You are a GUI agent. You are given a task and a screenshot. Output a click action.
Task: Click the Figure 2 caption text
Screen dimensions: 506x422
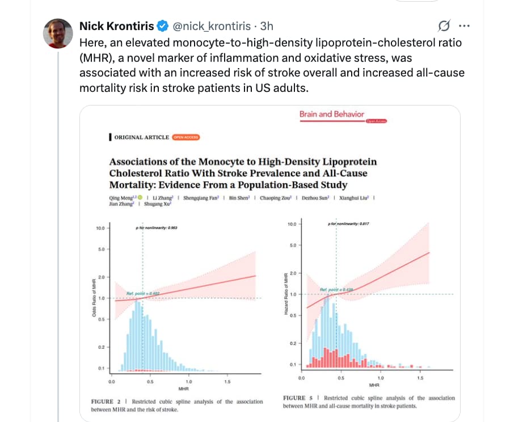(176, 405)
